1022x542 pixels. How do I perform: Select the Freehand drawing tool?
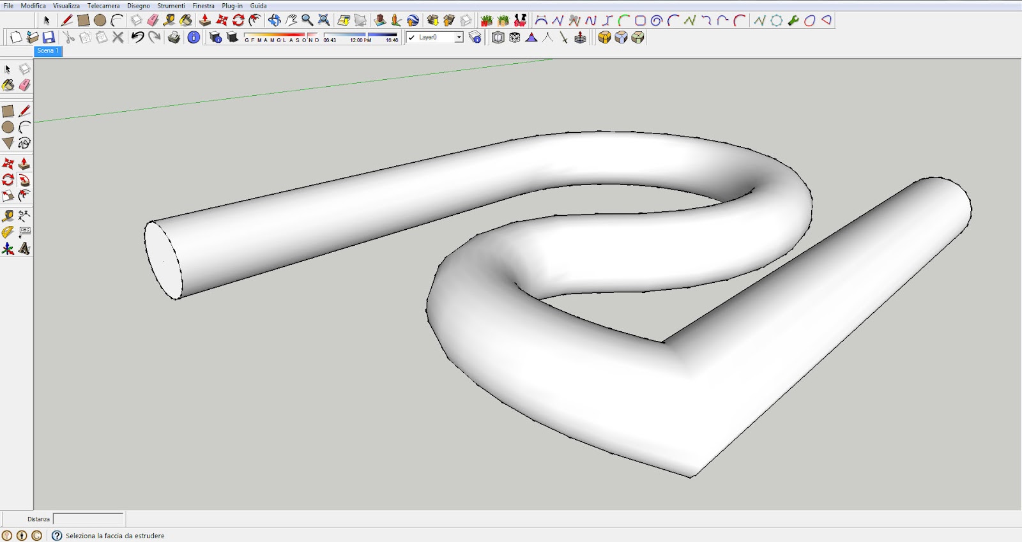pyautogui.click(x=24, y=143)
